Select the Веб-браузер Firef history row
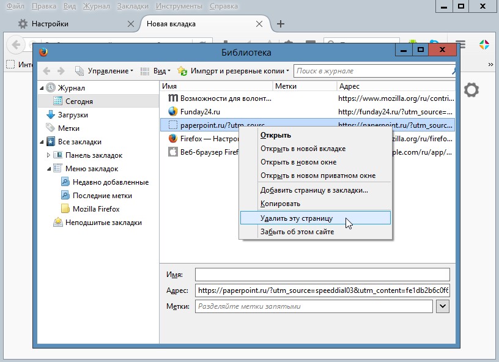 [x=199, y=152]
